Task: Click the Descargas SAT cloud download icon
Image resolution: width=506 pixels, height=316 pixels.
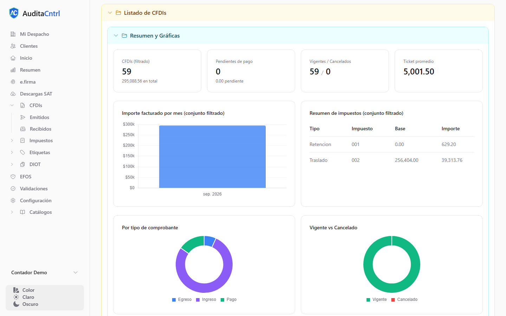Action: tap(13, 94)
